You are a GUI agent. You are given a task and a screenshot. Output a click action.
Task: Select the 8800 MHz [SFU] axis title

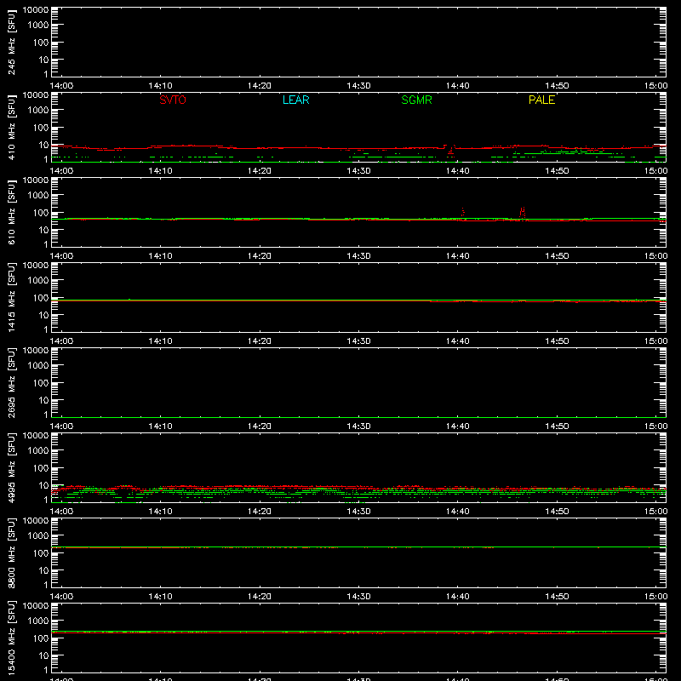[12, 553]
